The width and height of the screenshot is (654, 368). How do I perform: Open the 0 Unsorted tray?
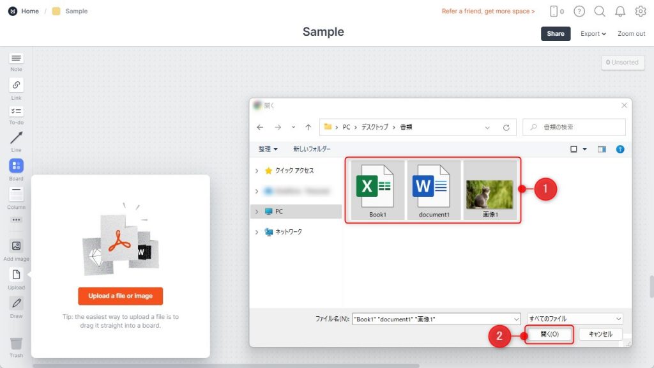[x=622, y=63]
